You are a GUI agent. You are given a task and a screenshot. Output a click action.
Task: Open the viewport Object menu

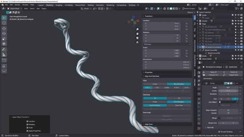point(44,8)
